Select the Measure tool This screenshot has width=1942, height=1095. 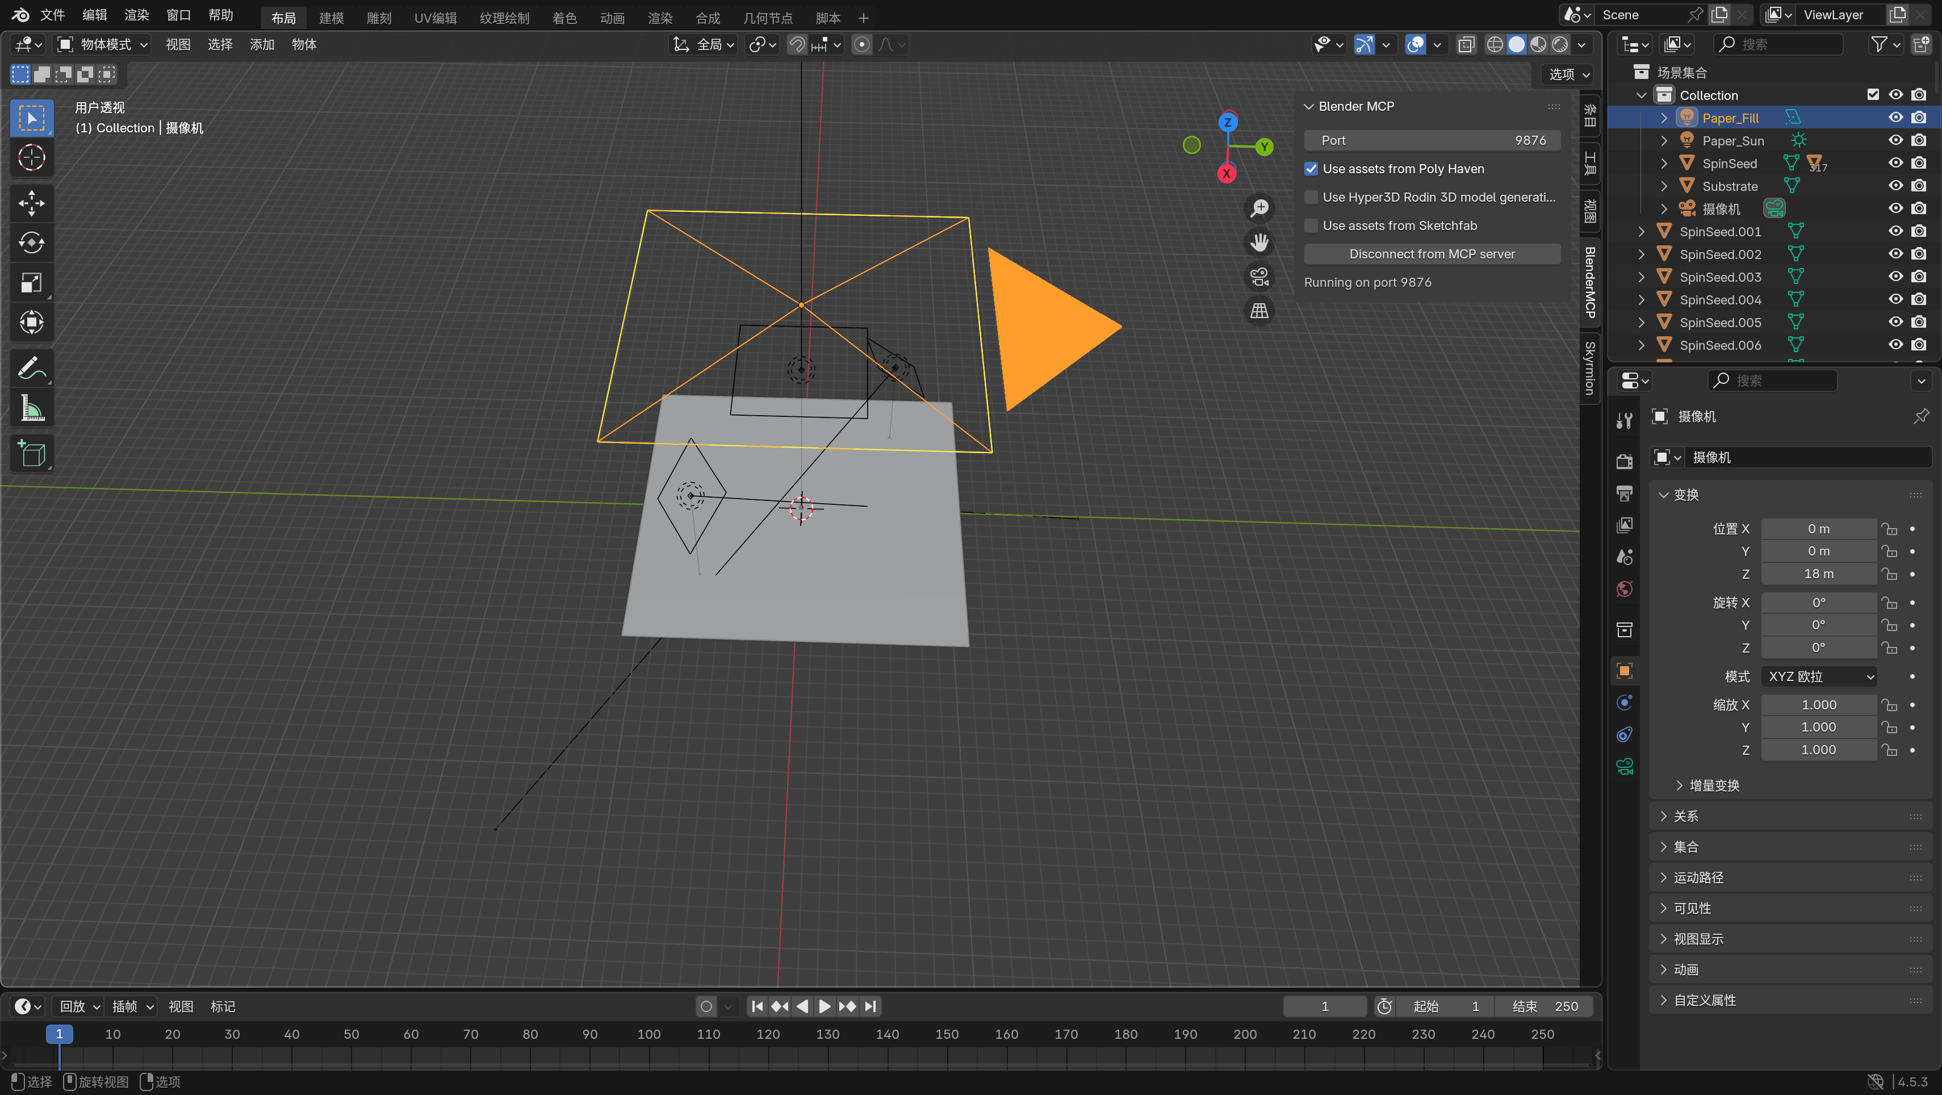click(31, 407)
